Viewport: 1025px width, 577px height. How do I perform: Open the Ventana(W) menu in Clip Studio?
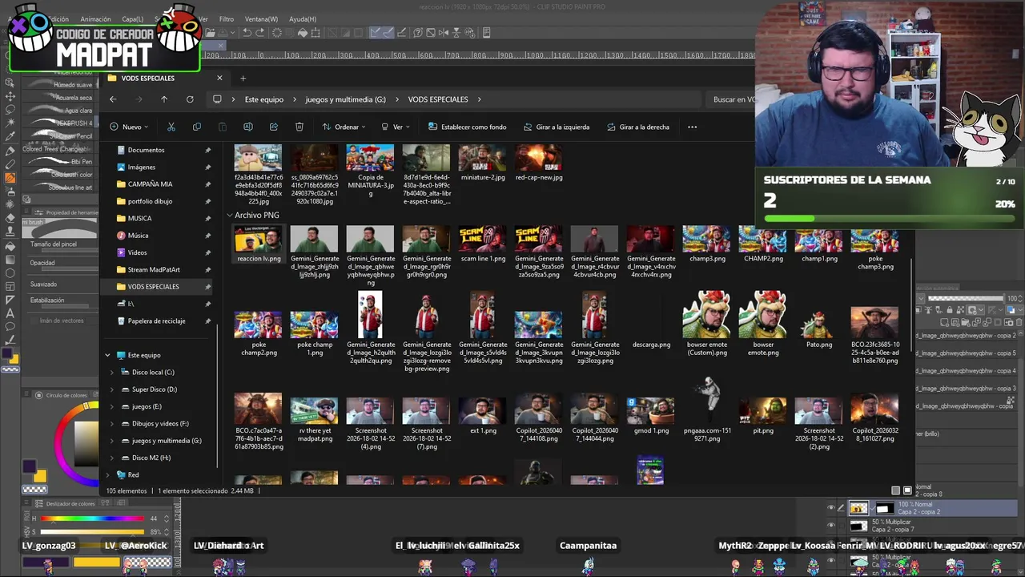(261, 19)
